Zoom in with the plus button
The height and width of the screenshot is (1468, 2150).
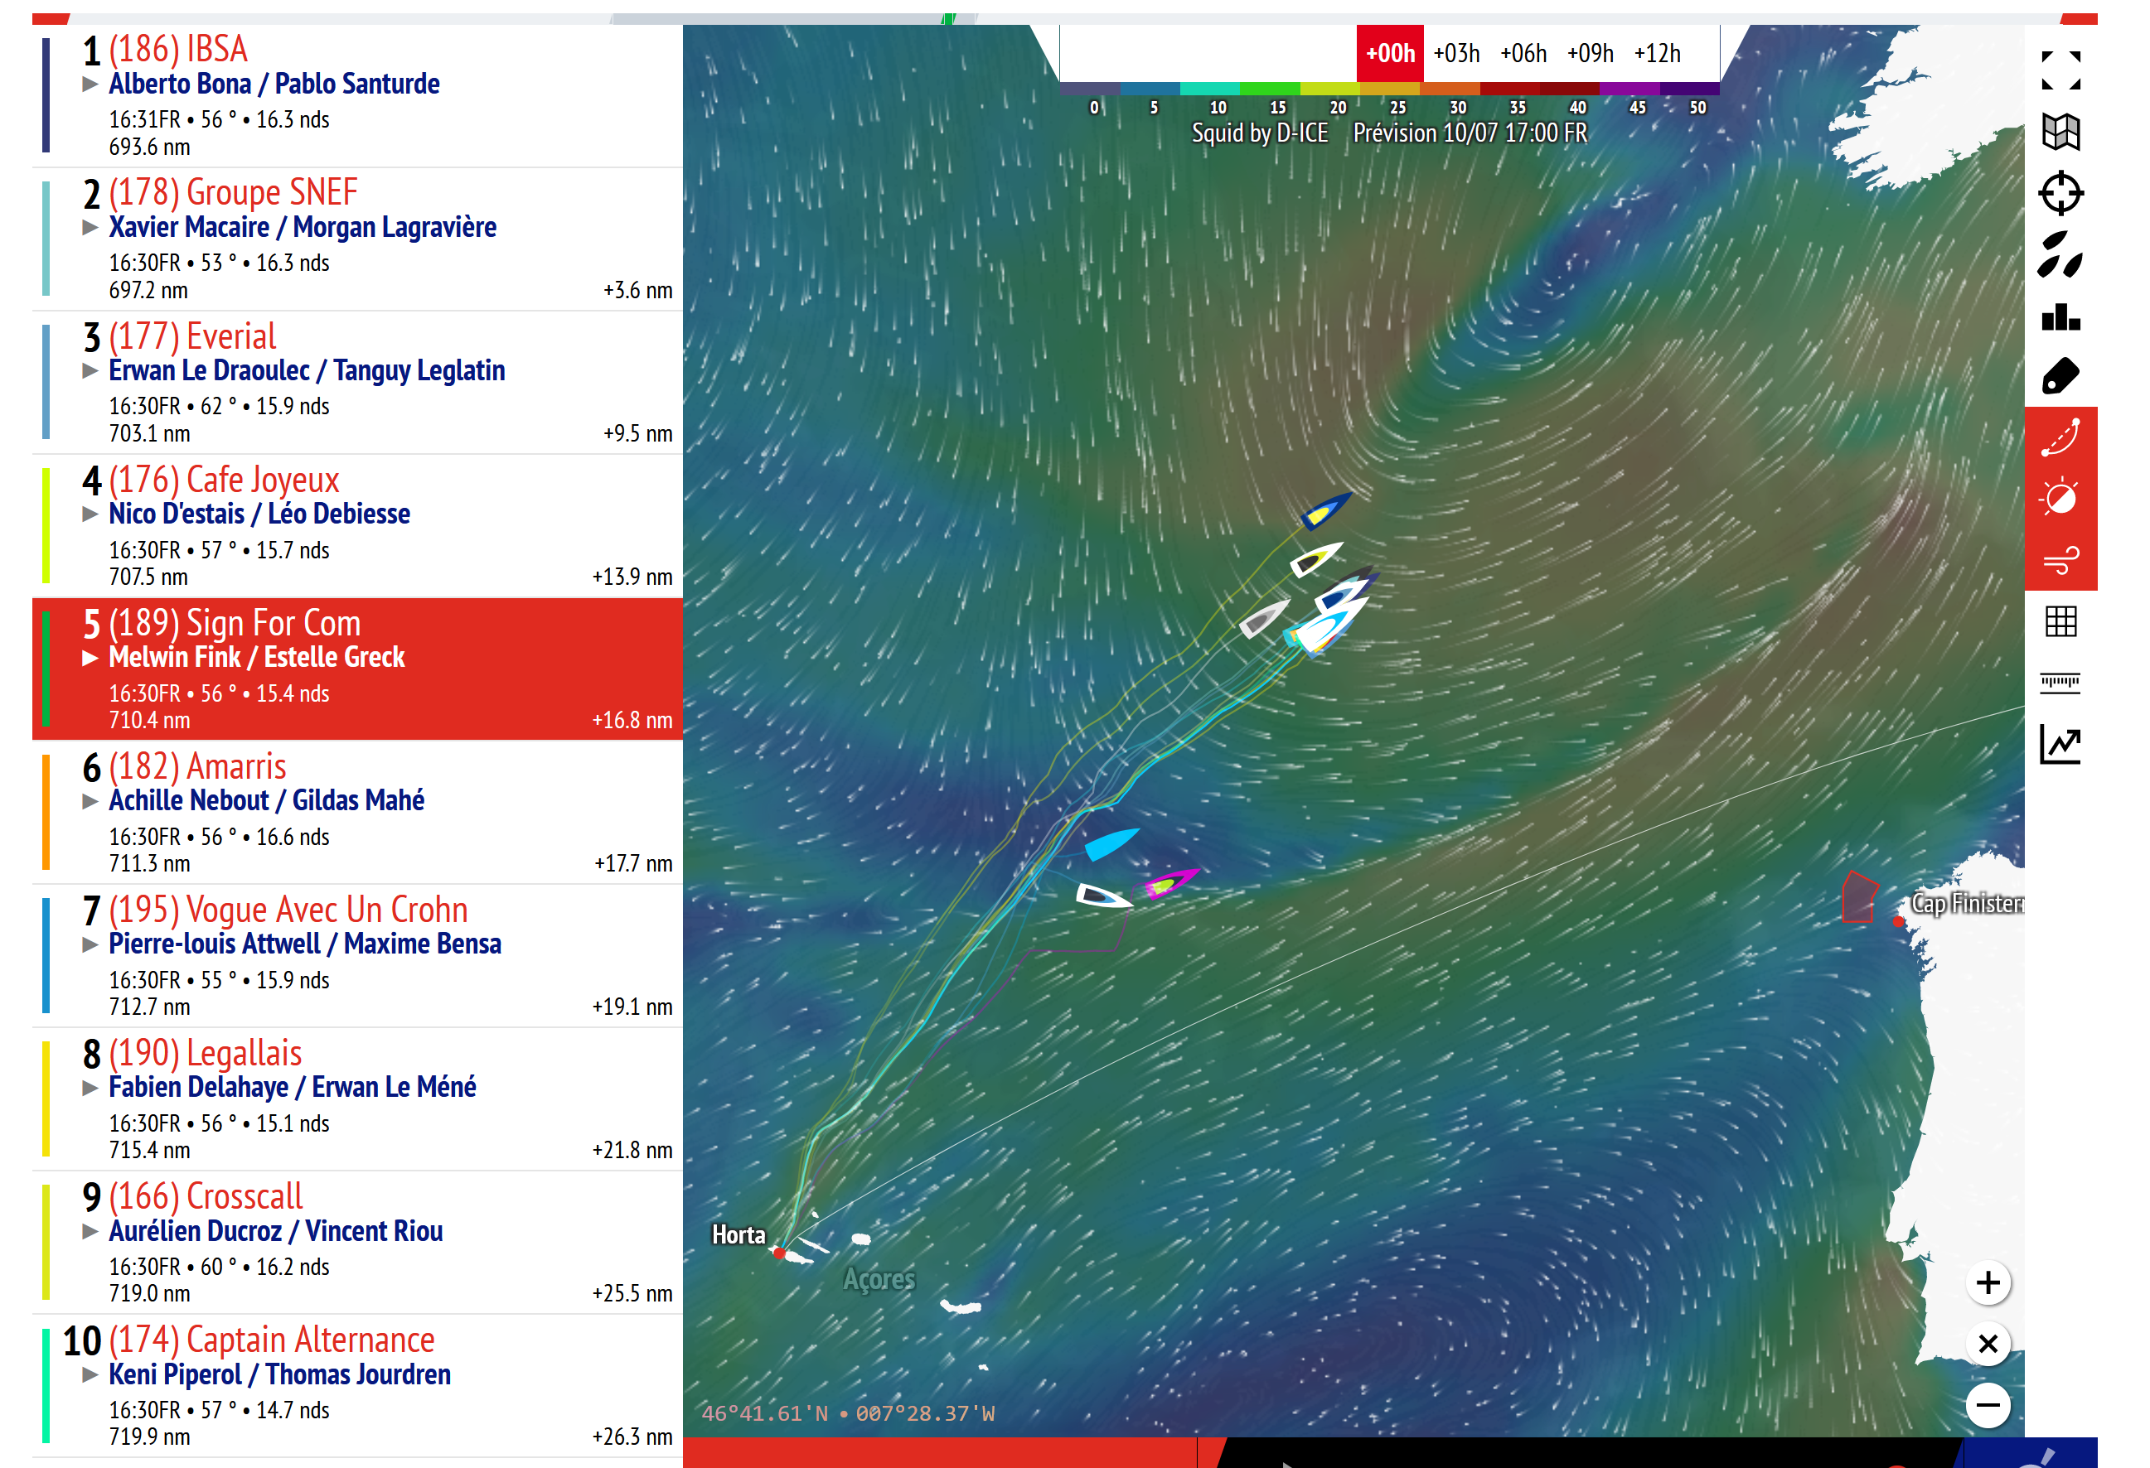pos(1988,1282)
